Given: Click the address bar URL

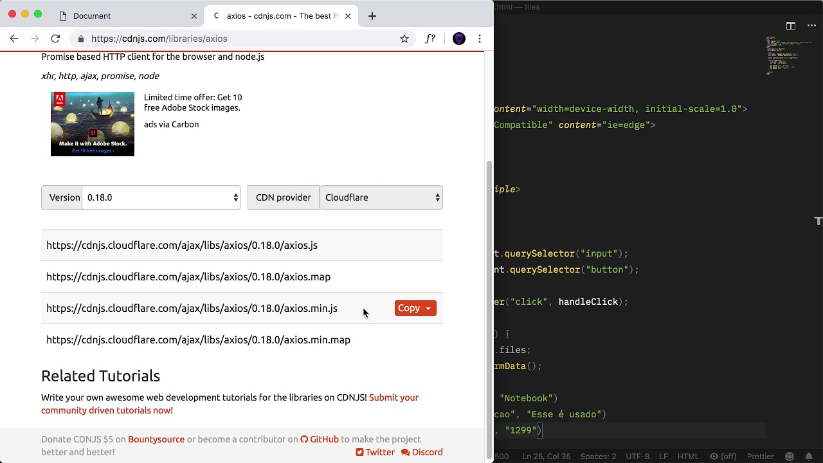Looking at the screenshot, I should [159, 39].
